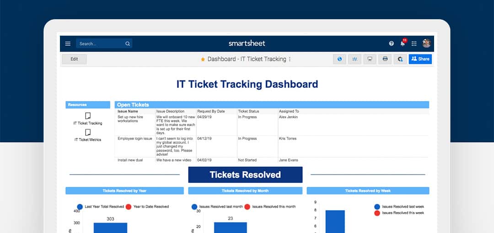Screen dimensions: 494x233
Task: Select the 'Install new dual' cell
Action: click(x=135, y=160)
